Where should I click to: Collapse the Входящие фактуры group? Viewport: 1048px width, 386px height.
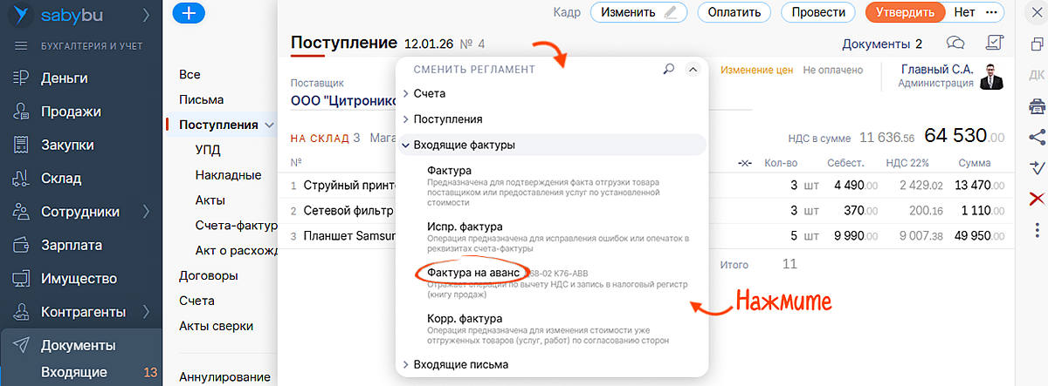tap(464, 145)
